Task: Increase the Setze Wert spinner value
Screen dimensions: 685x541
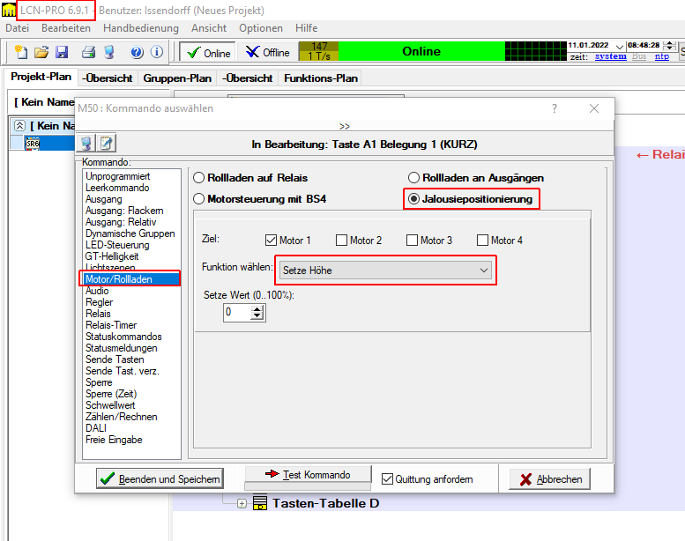Action: click(257, 308)
